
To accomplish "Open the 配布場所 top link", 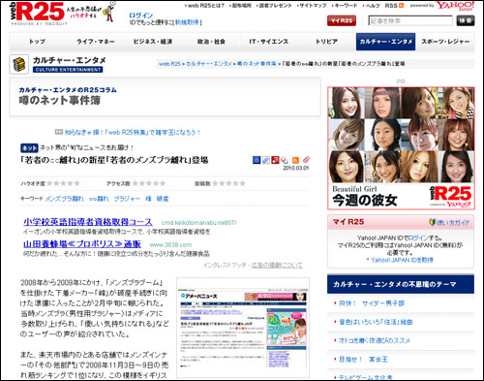I will (242, 6).
